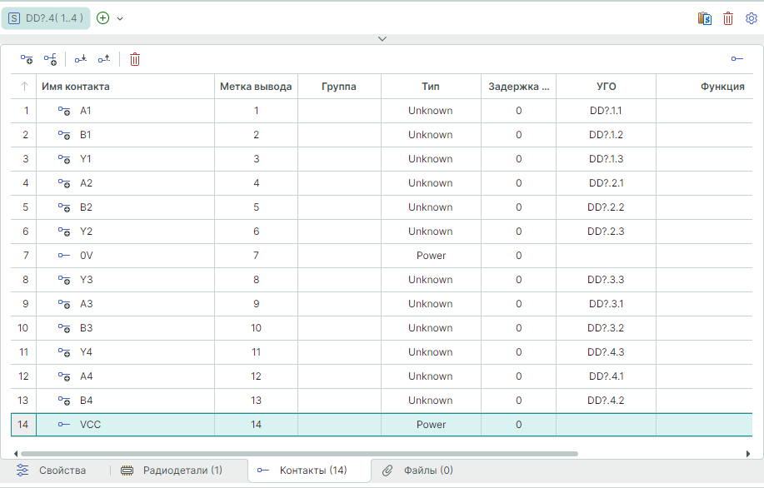764x488 pixels.
Task: Select the DD?.4( 1..4 ) section chip
Action: click(46, 18)
